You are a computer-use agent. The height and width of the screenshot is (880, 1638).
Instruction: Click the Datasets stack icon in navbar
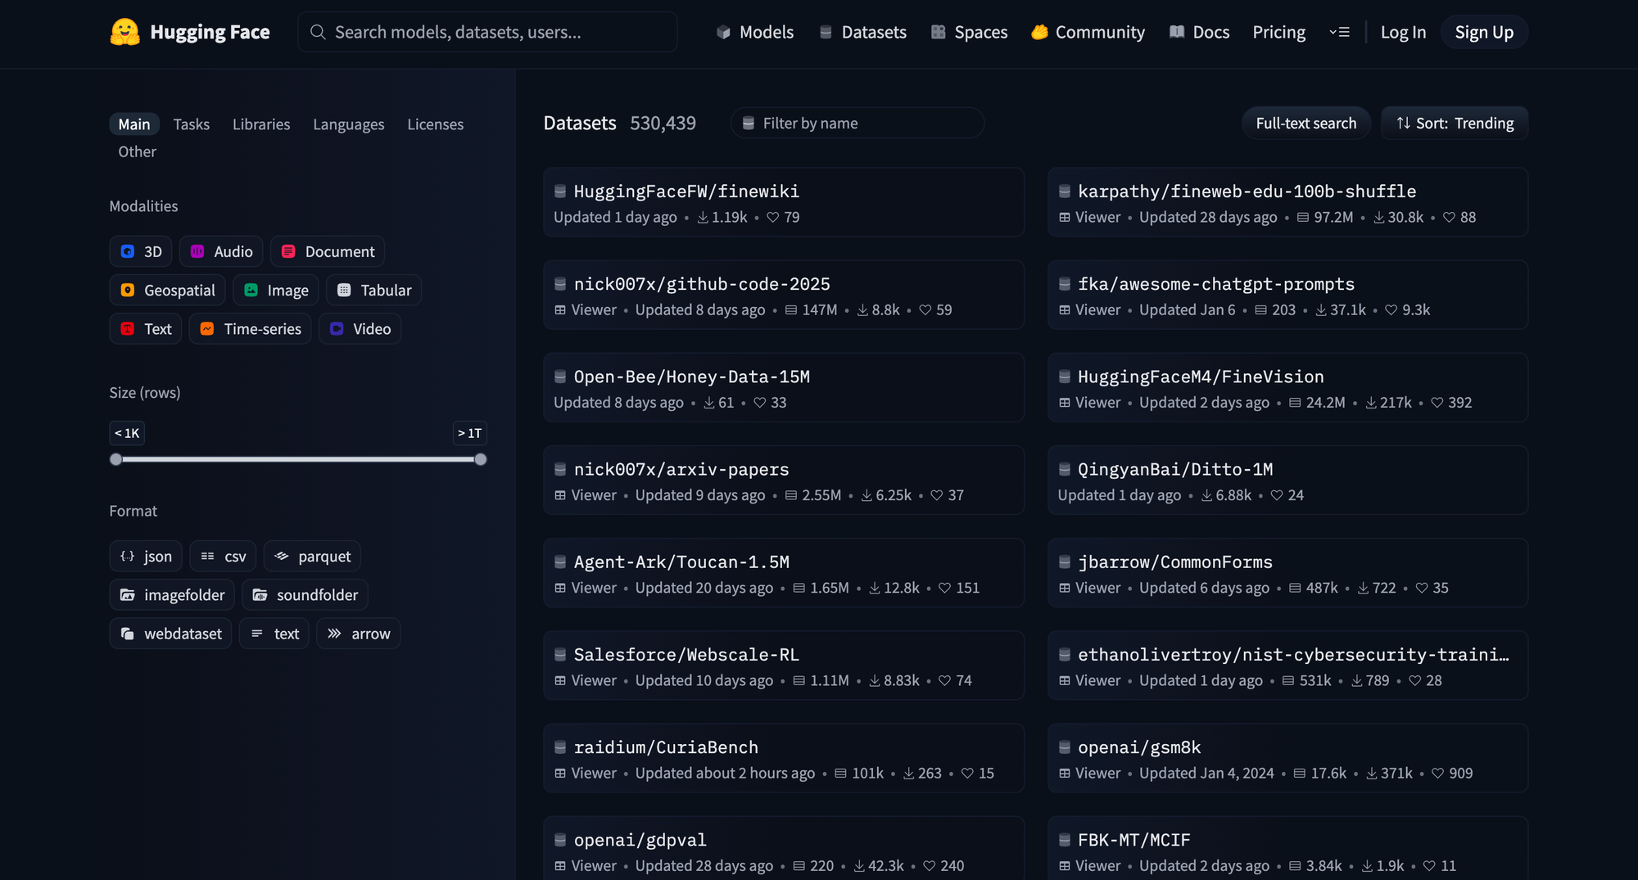826,32
